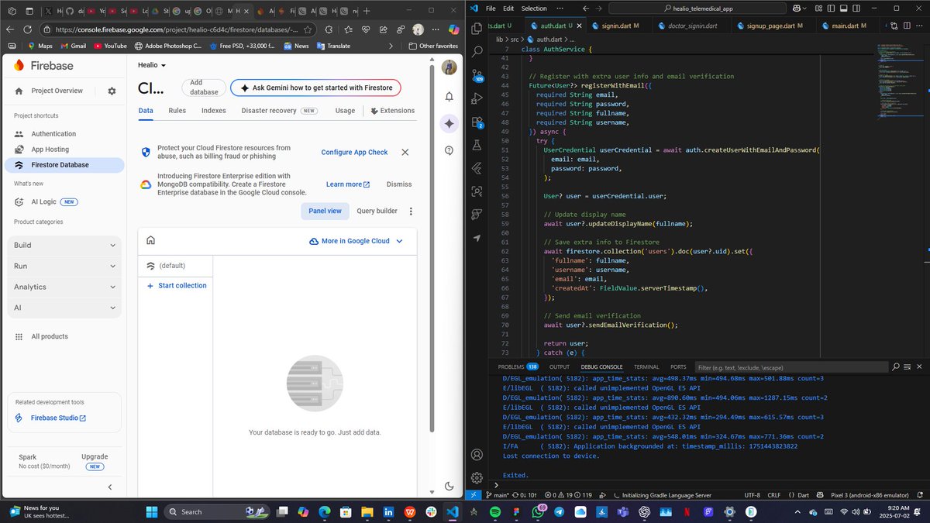Open the three-dot menu beside Query builder
The width and height of the screenshot is (930, 523).
pyautogui.click(x=411, y=212)
